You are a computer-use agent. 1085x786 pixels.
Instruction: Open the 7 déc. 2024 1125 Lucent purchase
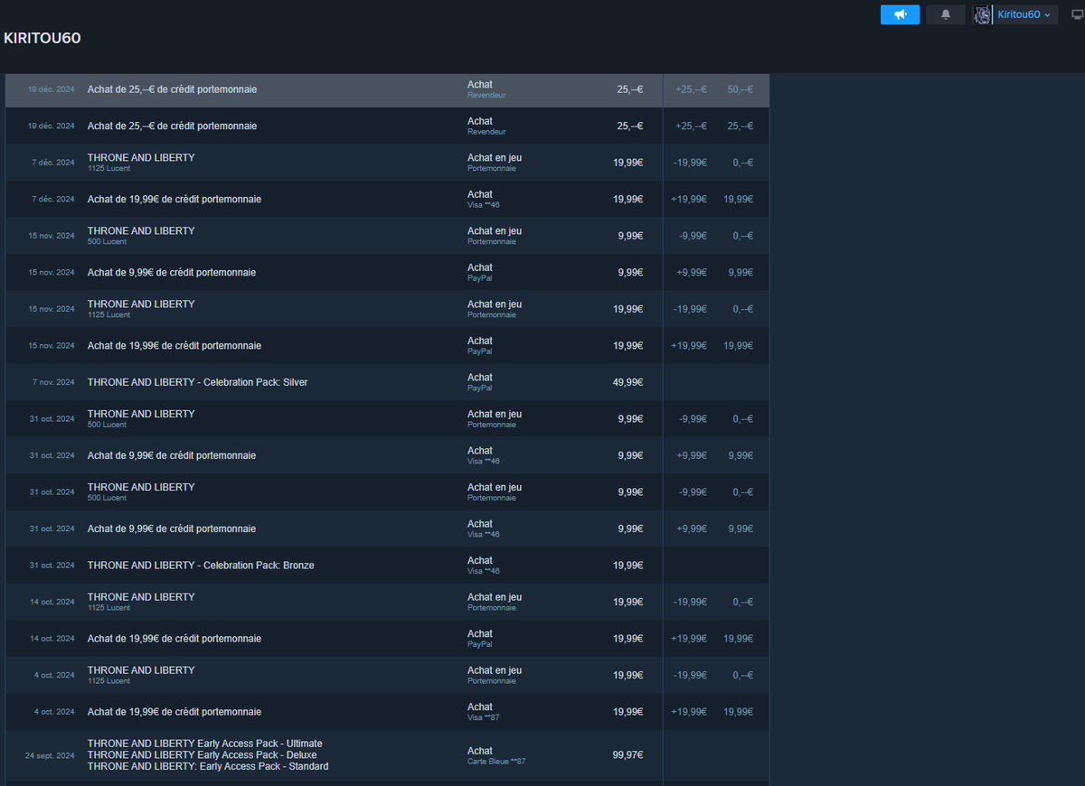[387, 163]
